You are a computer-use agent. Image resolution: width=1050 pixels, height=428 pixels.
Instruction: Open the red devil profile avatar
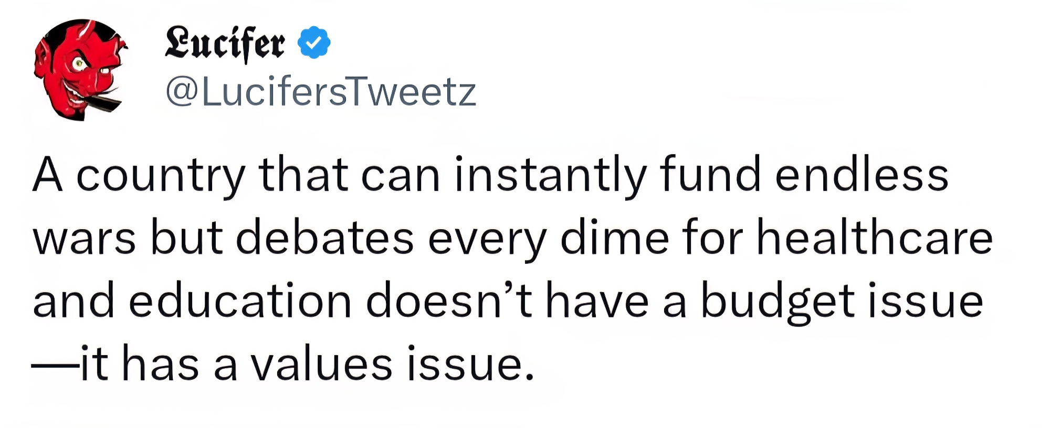(x=80, y=69)
